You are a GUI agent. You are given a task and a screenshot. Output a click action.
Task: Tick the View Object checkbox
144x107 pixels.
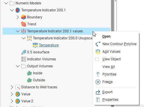[x=97, y=59]
